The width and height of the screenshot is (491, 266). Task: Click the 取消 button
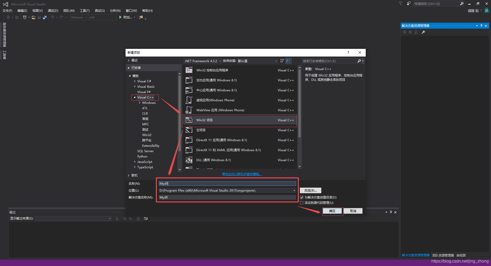click(353, 211)
